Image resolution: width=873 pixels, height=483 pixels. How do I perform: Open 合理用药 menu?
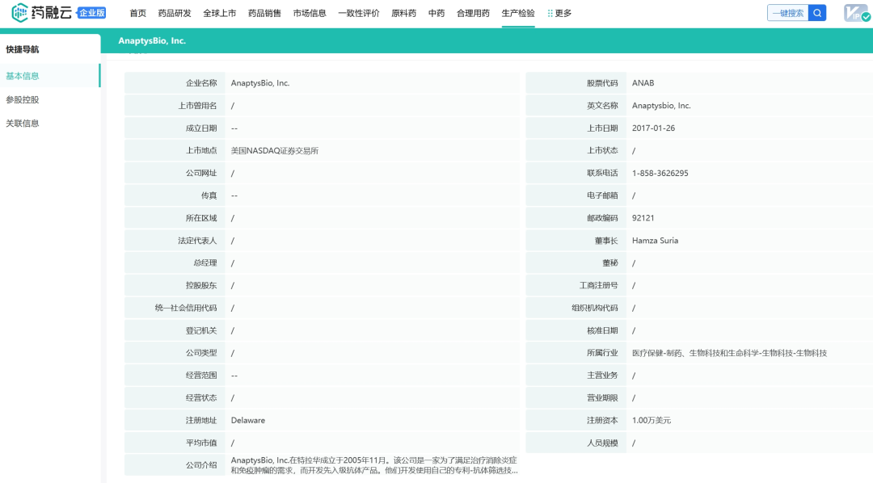473,14
